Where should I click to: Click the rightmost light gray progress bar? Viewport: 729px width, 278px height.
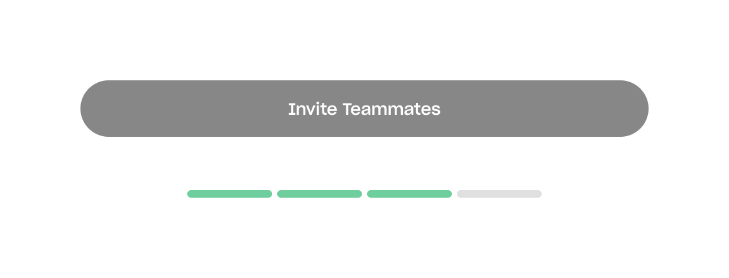[499, 194]
